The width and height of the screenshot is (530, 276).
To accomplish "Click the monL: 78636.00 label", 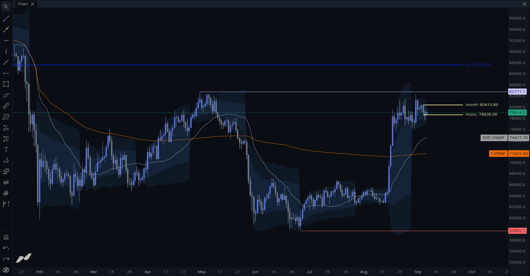I will point(481,114).
